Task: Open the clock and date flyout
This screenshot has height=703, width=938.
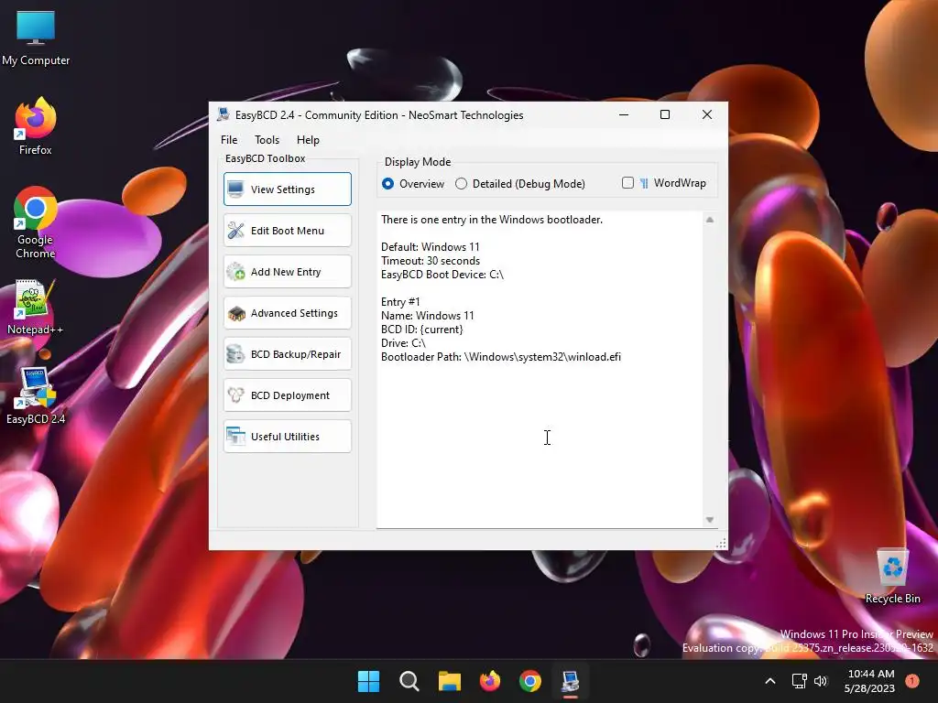Action: click(x=870, y=681)
